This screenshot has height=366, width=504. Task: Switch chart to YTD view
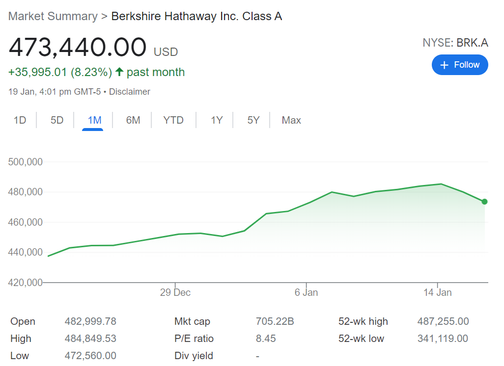(x=173, y=120)
